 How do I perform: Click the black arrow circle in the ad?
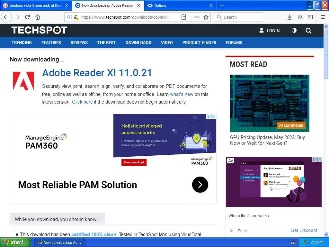pyautogui.click(x=200, y=185)
